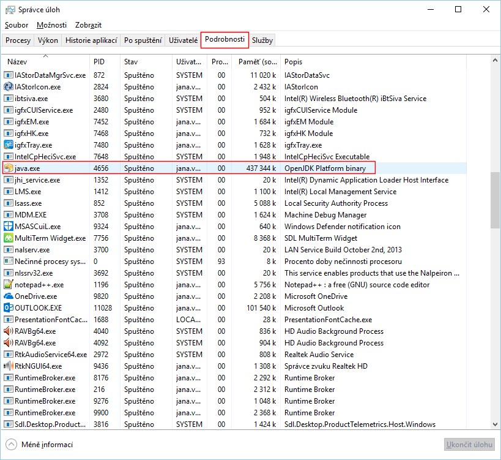This screenshot has height=460, width=501.
Task: Sort by the Paměť column header
Action: pyautogui.click(x=256, y=62)
